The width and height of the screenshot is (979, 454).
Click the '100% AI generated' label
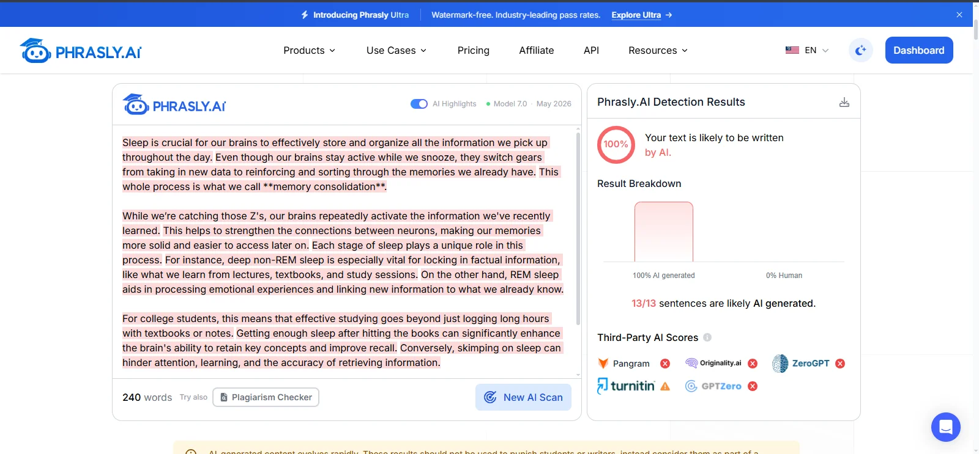pyautogui.click(x=664, y=276)
